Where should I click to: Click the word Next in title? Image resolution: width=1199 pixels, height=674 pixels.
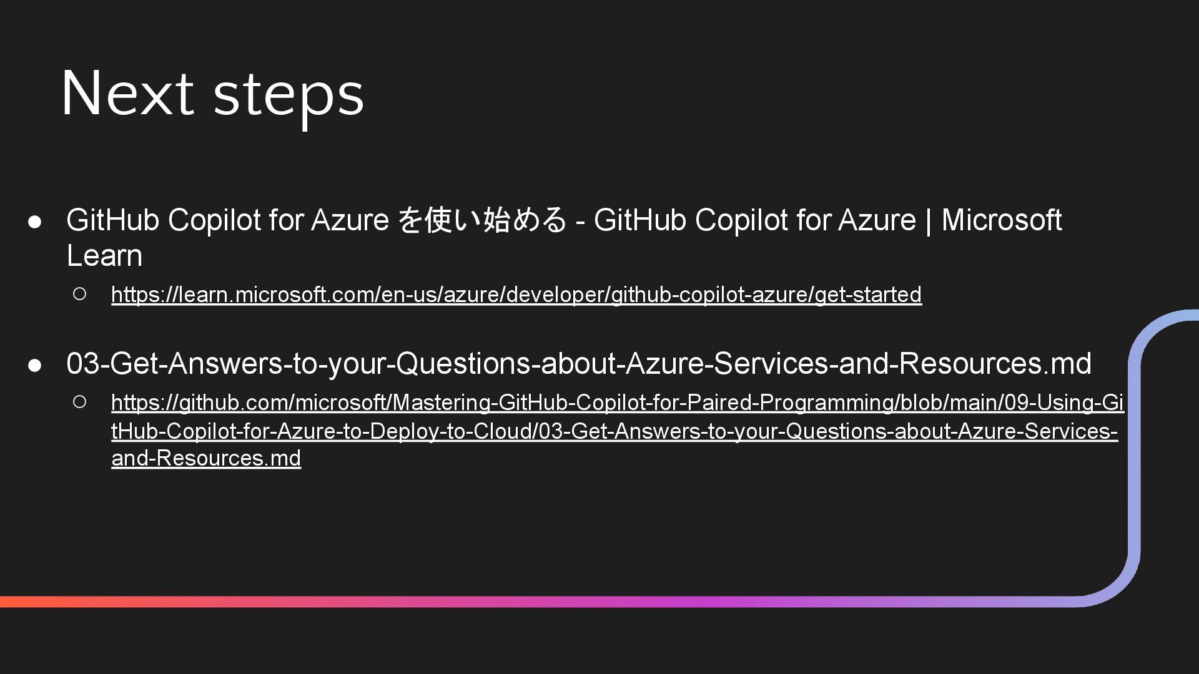pos(127,92)
